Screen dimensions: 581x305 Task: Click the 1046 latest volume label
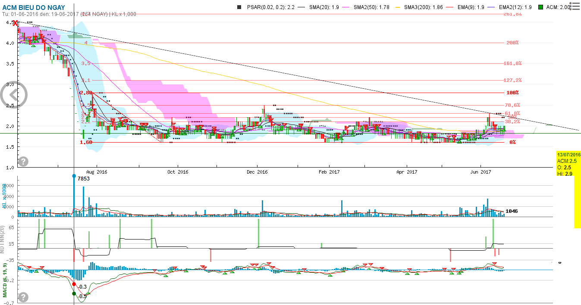coord(512,211)
